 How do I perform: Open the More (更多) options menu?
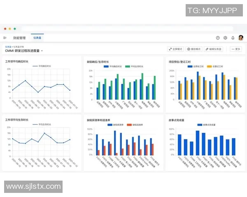pos(236,49)
